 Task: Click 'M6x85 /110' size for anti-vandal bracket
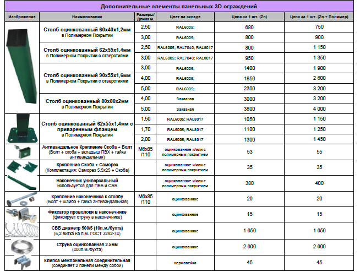[145, 152]
